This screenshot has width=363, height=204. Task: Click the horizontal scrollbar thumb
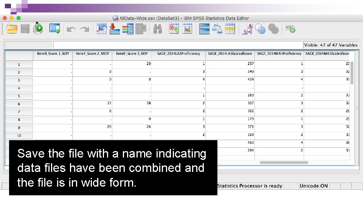284,162
